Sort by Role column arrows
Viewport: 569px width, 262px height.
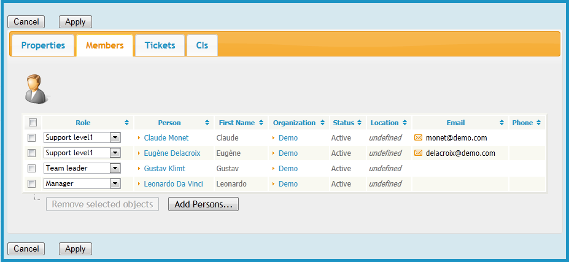point(126,123)
